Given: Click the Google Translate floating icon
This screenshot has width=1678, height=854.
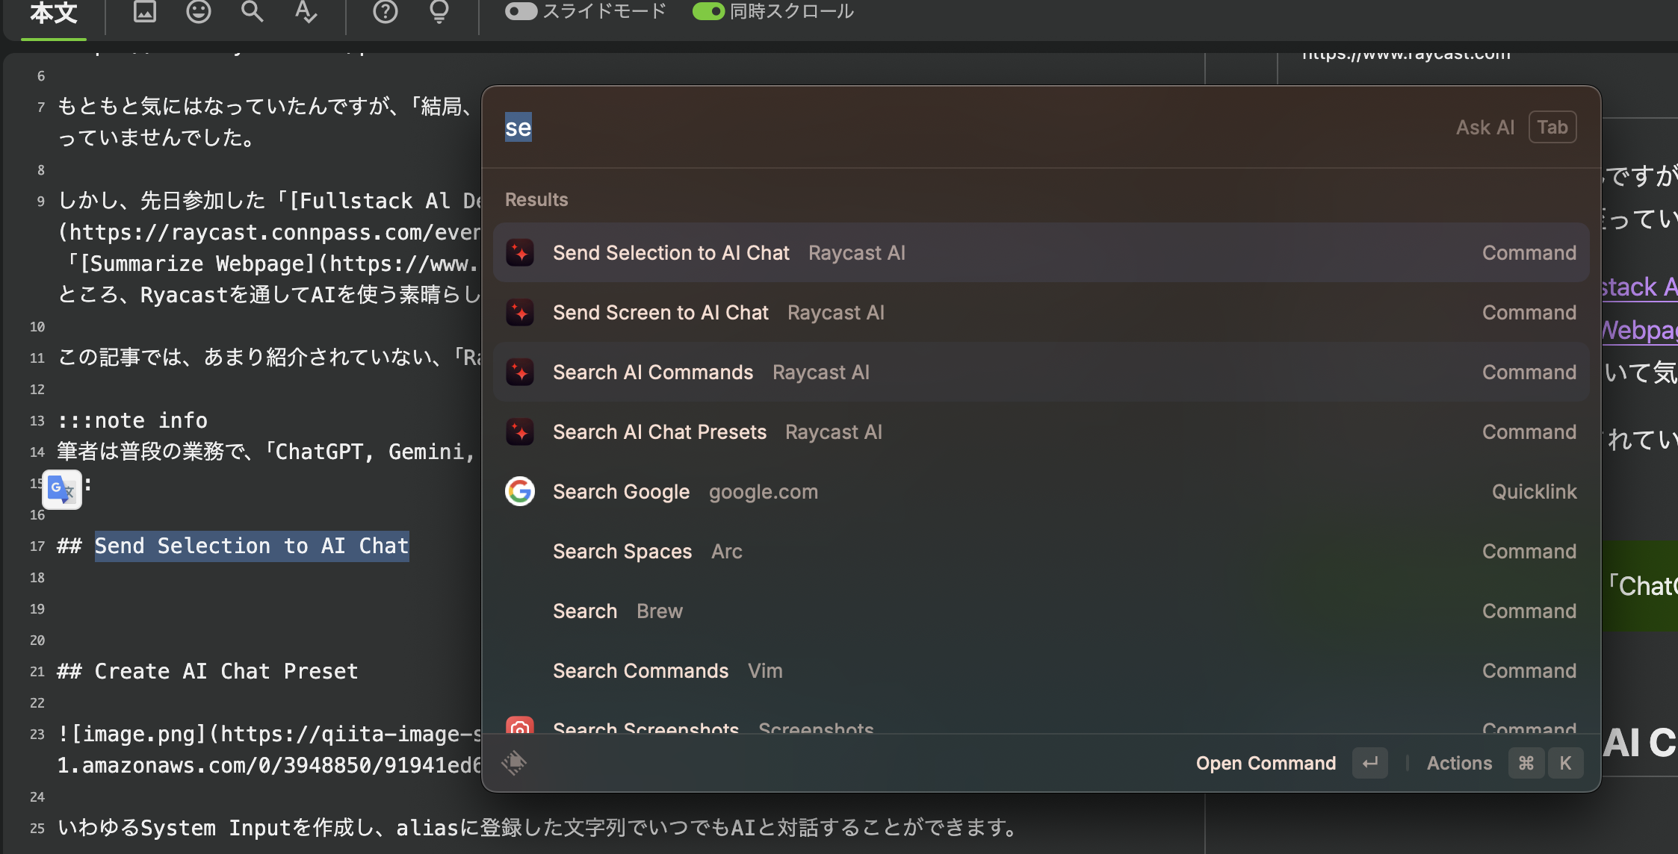Looking at the screenshot, I should tap(62, 490).
